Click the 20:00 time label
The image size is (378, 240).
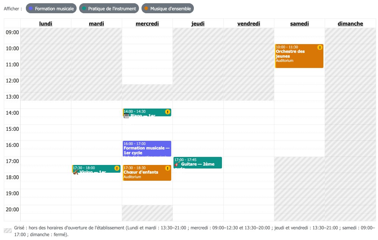click(x=12, y=209)
